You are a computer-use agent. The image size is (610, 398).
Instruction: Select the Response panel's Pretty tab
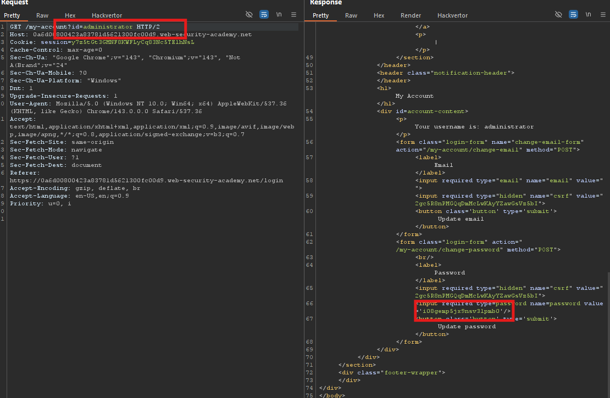[x=320, y=15]
